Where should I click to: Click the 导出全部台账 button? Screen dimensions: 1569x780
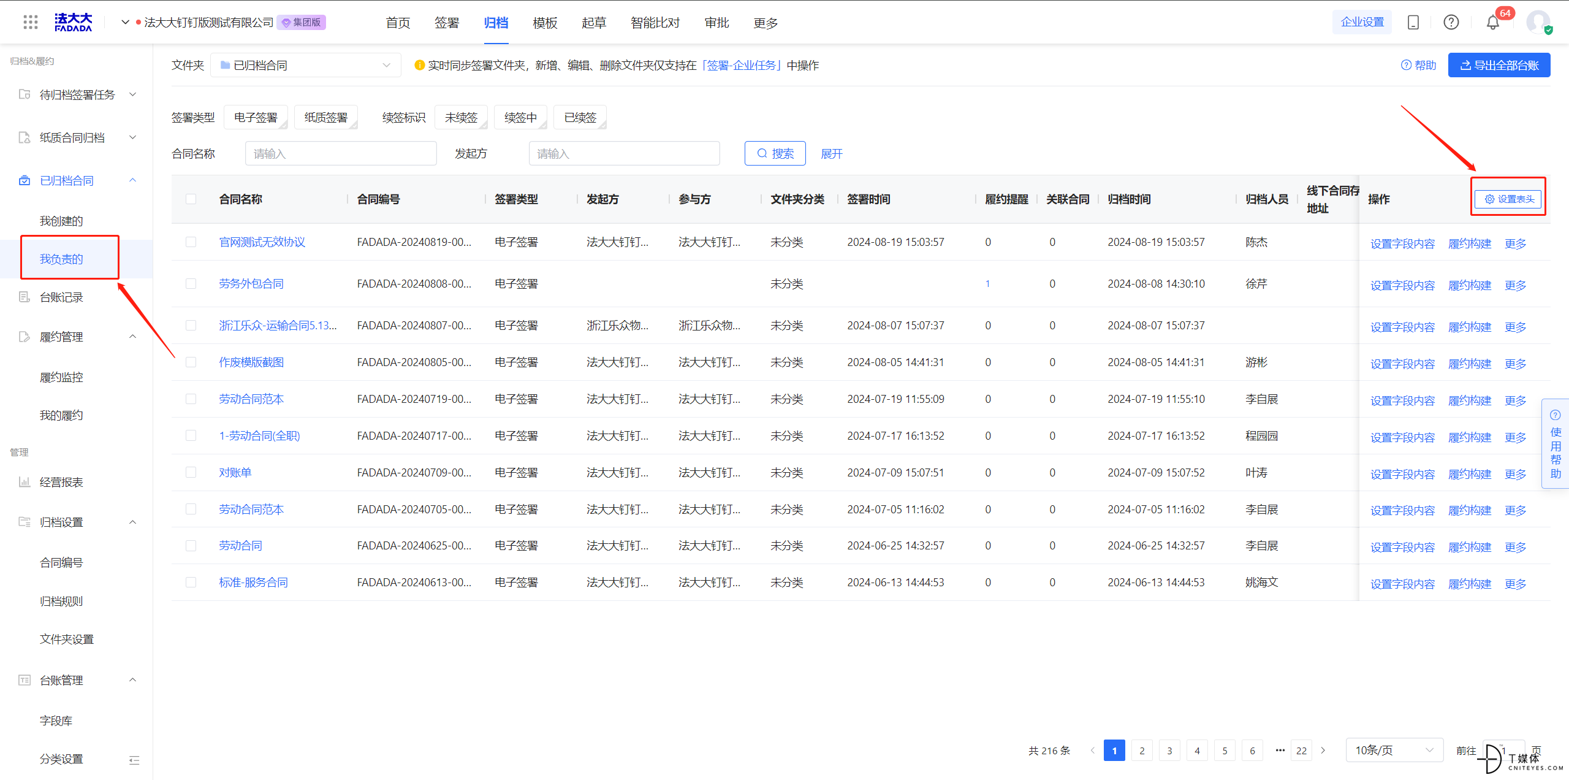(x=1499, y=65)
